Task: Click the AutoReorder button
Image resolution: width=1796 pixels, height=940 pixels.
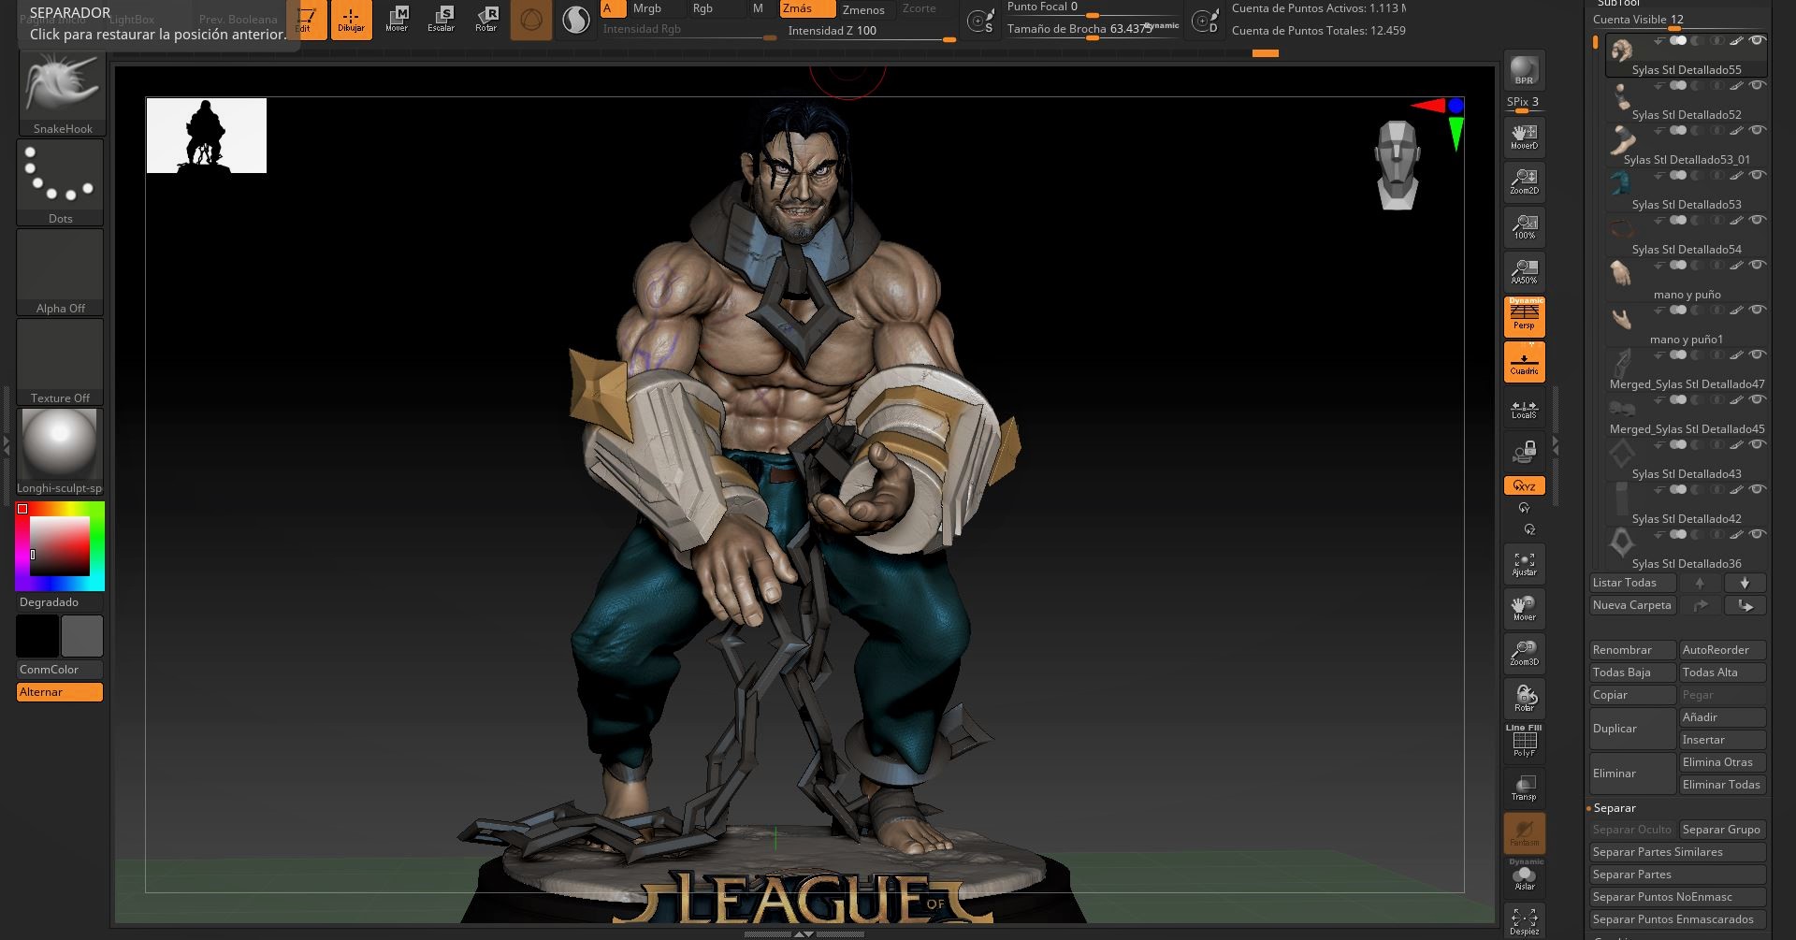Action: tap(1722, 650)
